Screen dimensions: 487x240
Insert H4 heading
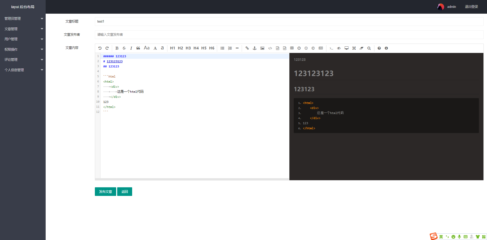tap(196, 48)
